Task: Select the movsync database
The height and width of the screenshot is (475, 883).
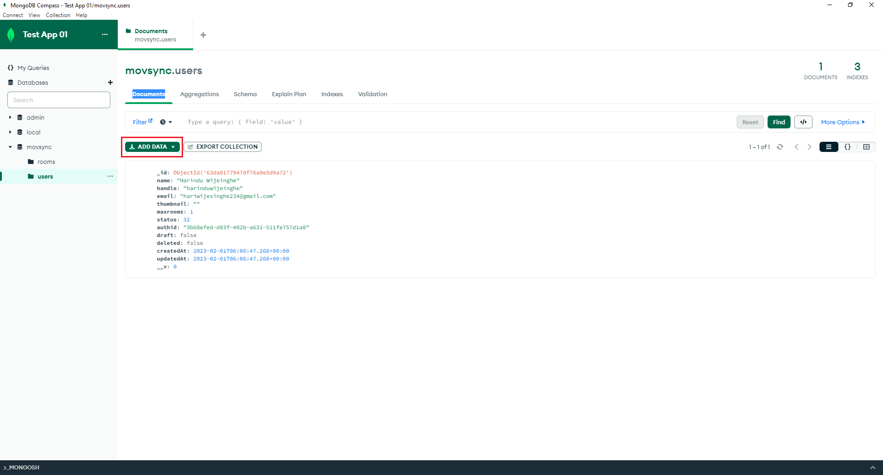Action: click(39, 147)
